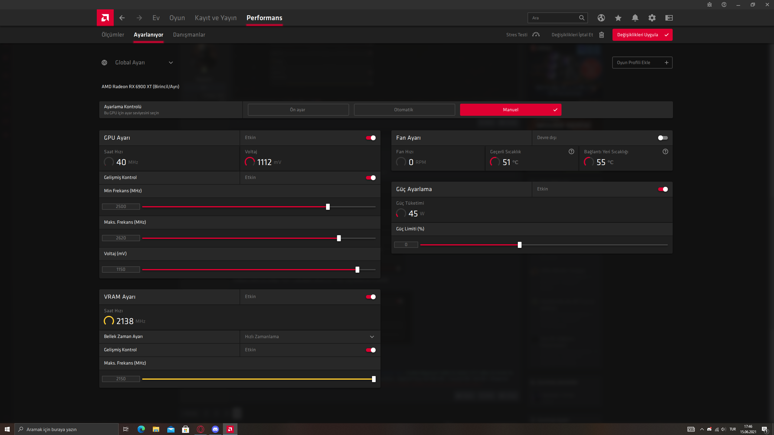This screenshot has width=774, height=435.
Task: Toggle the side panel layout icon
Action: pos(669,18)
